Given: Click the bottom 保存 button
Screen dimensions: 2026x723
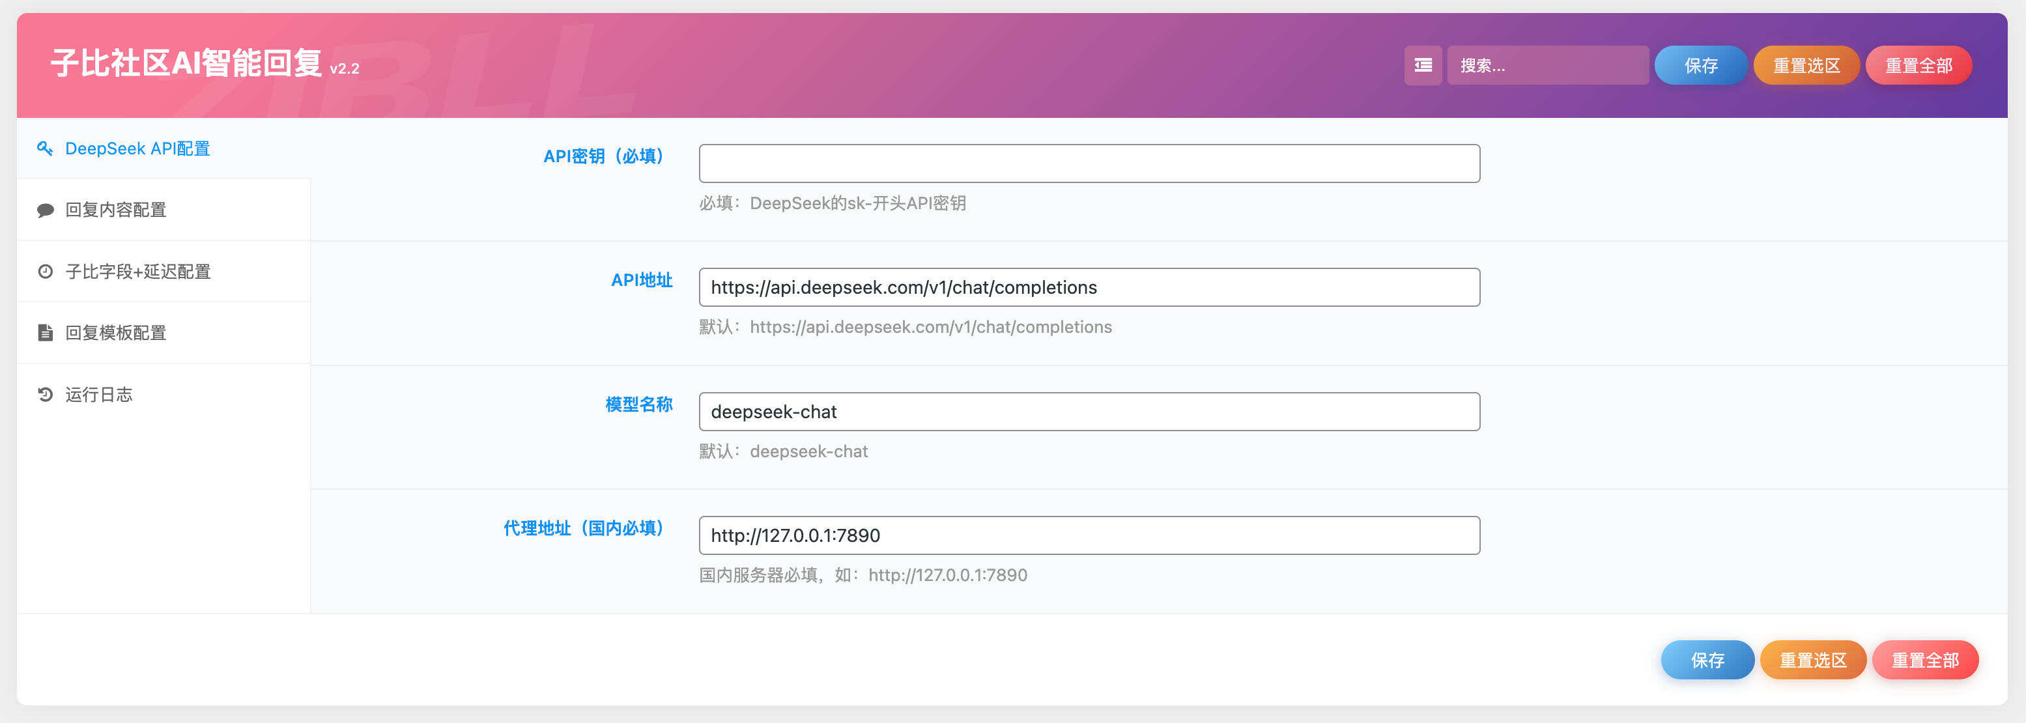Looking at the screenshot, I should point(1707,660).
